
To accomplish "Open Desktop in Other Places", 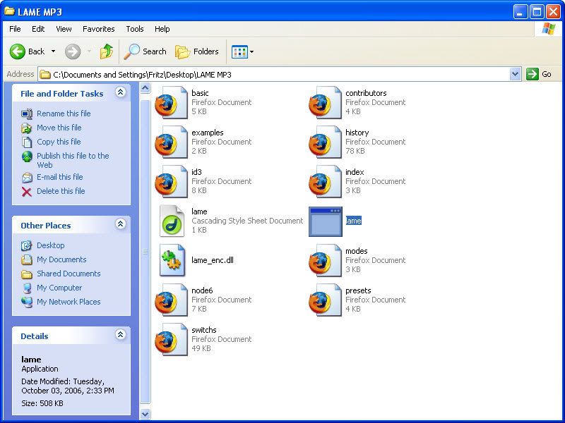I will point(50,245).
